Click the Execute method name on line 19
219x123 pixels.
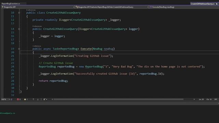[x=86, y=49]
